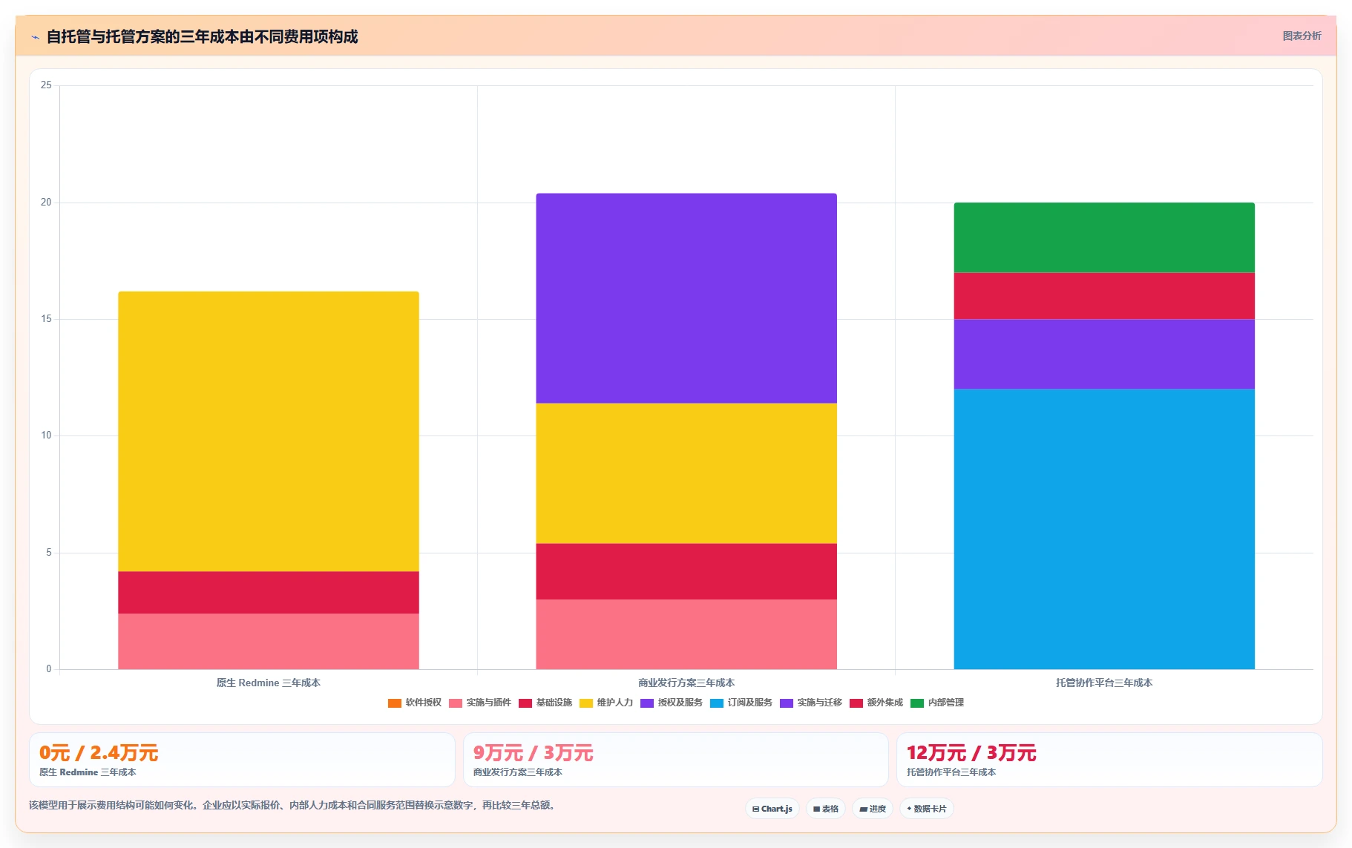
Task: Click the 12万元 / 3万元 card value
Action: [x=971, y=753]
